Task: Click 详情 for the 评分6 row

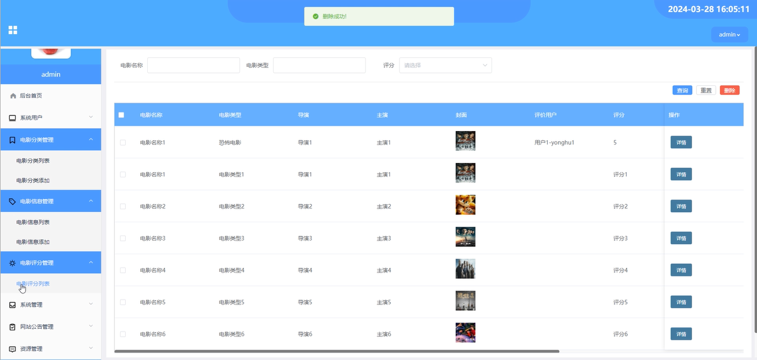Action: click(x=681, y=334)
